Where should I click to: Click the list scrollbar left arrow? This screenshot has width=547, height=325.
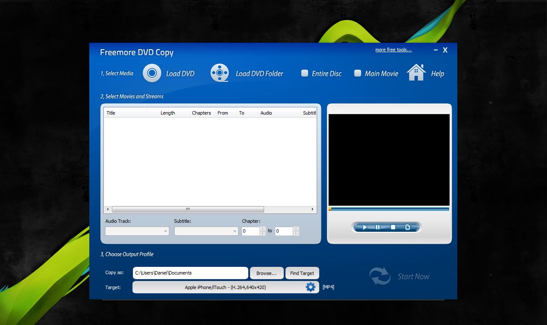pos(108,209)
